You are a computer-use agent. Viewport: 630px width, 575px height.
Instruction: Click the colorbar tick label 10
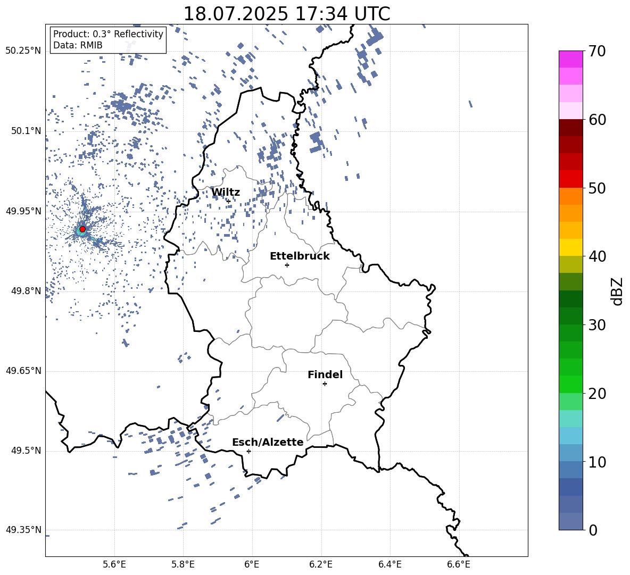(598, 462)
